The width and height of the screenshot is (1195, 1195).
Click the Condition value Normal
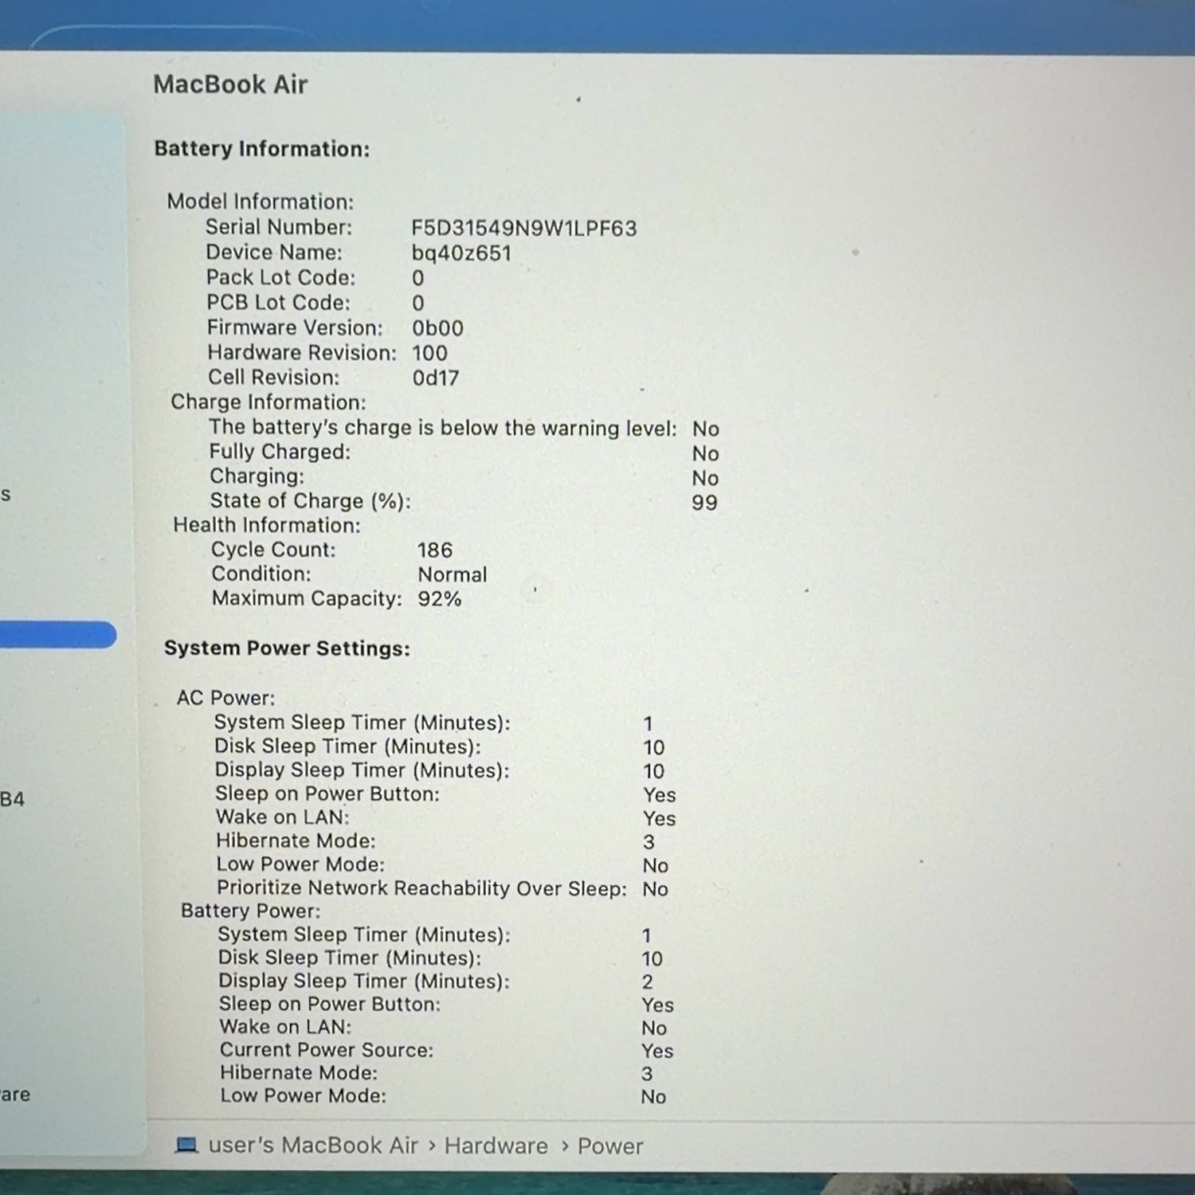click(x=452, y=574)
